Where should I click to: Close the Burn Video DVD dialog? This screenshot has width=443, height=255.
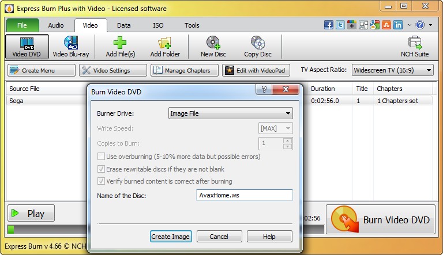tap(286, 89)
